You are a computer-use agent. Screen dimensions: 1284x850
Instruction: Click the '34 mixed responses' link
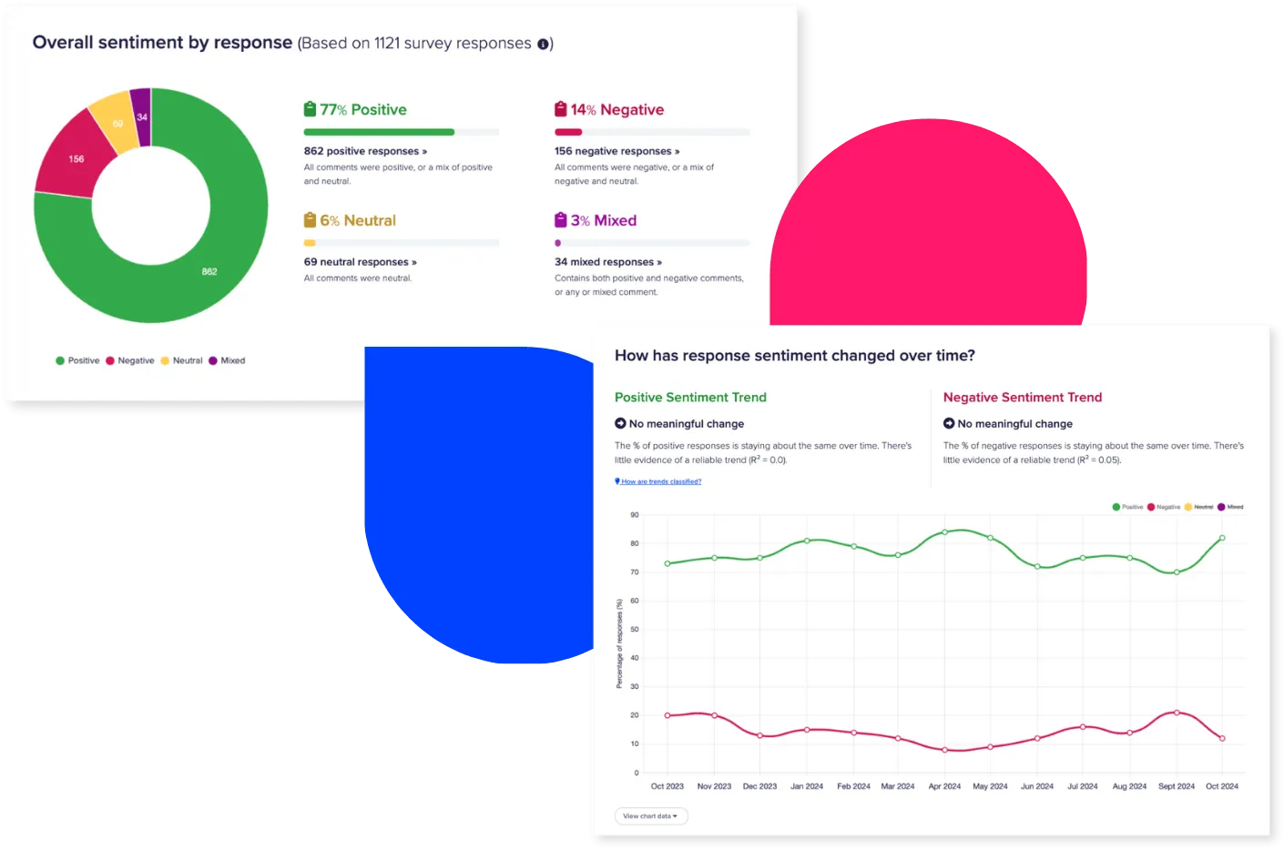(608, 261)
